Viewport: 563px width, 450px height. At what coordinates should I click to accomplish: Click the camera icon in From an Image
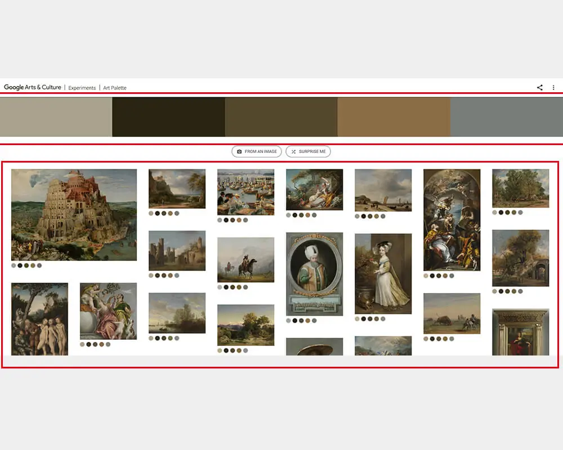pos(239,152)
